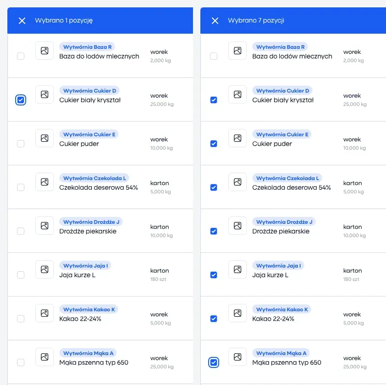
Task: Check Drożdże piekarskie in left panel
Action: 21,231
